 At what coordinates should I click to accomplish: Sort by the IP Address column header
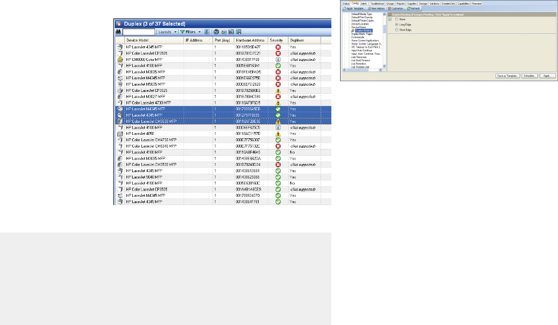click(x=198, y=41)
